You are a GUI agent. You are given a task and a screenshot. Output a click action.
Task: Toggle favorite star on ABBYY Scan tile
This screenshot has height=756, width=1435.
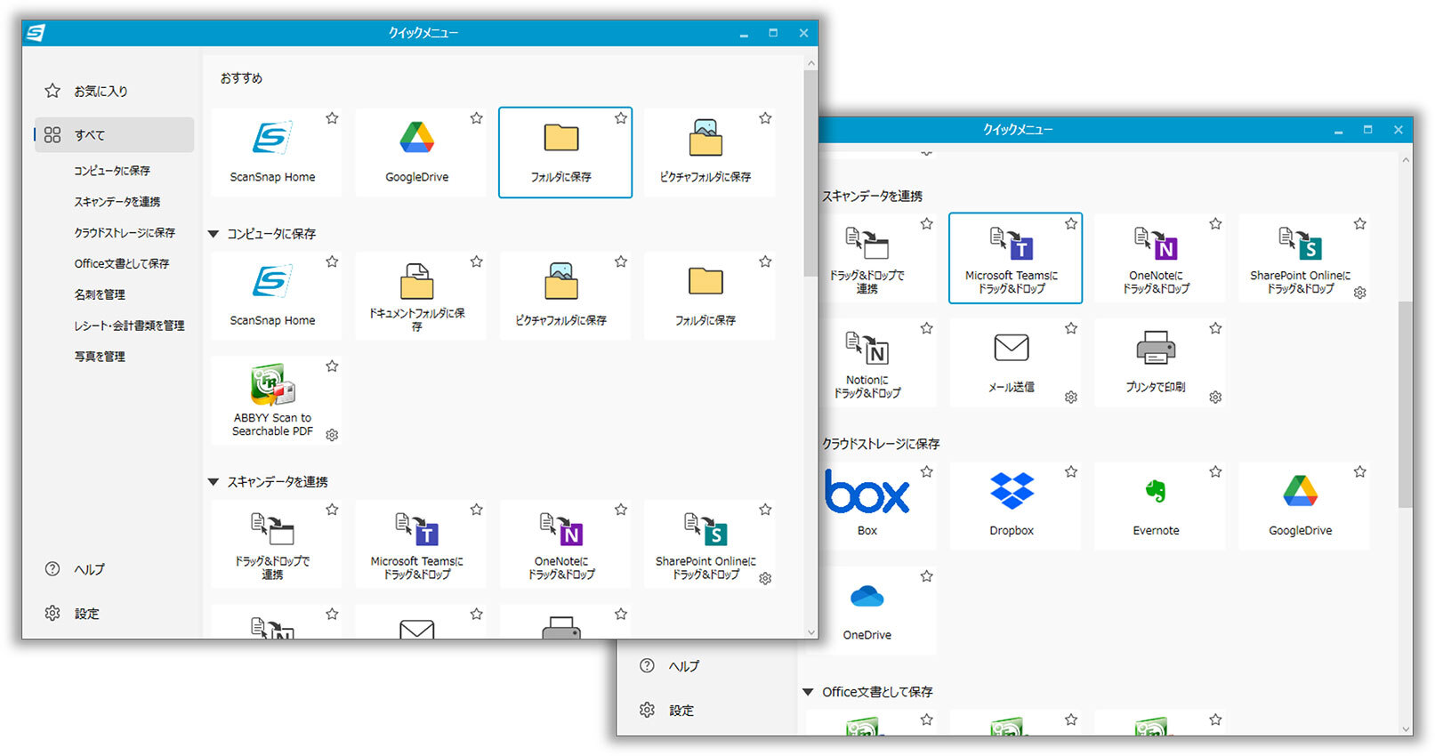point(332,366)
